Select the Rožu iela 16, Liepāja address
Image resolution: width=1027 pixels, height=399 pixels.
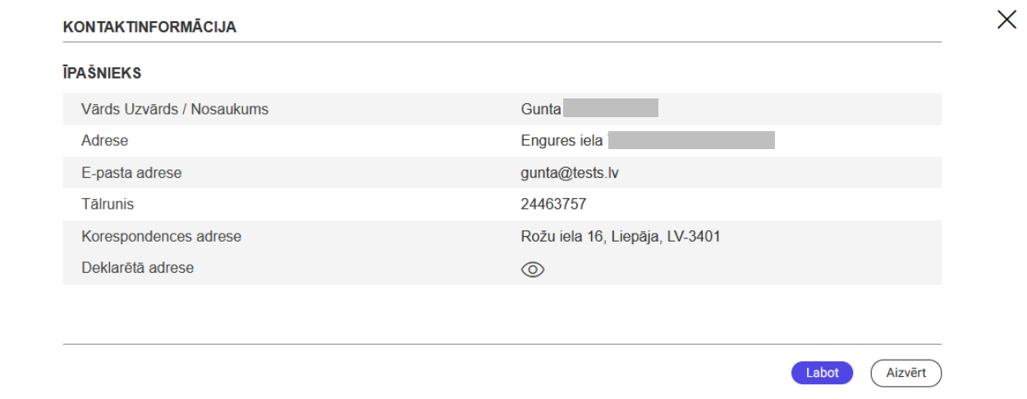click(621, 237)
